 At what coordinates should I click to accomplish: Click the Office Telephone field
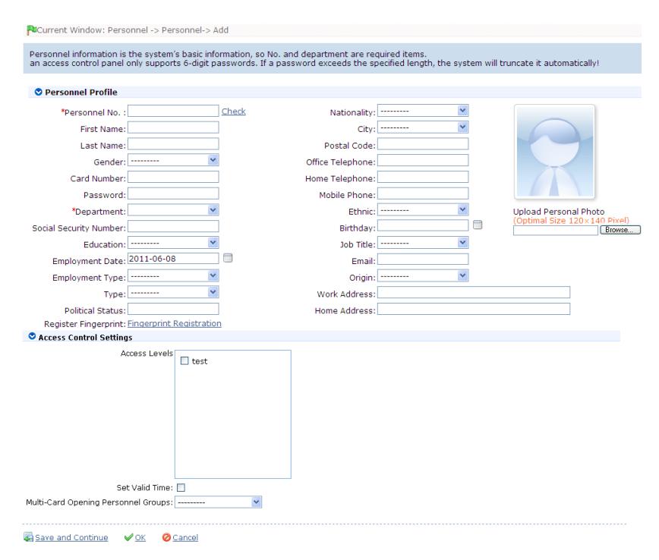423,160
